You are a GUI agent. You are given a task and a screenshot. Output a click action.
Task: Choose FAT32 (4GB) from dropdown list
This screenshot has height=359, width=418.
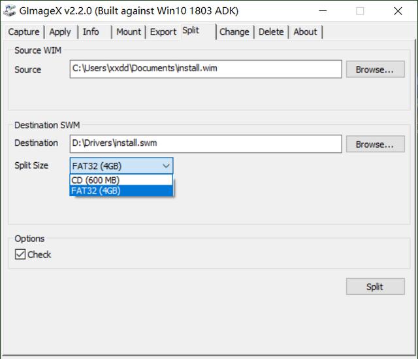pyautogui.click(x=121, y=191)
